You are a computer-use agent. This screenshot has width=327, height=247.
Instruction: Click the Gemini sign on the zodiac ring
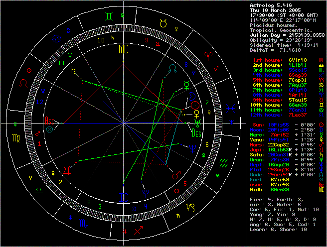pos(108,15)
